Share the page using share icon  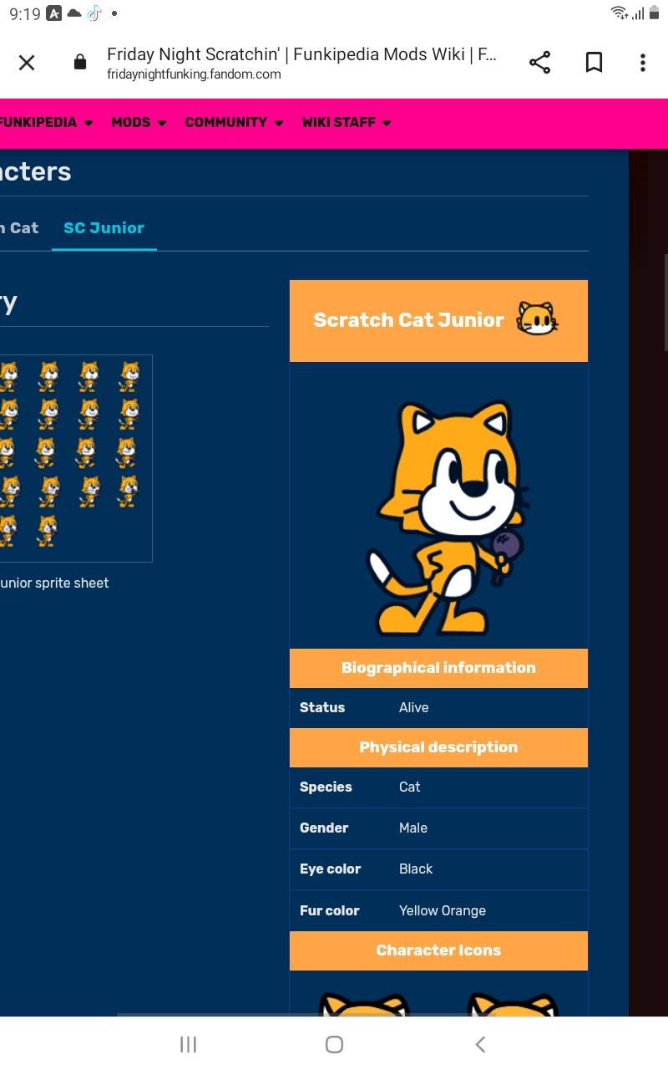coord(540,63)
